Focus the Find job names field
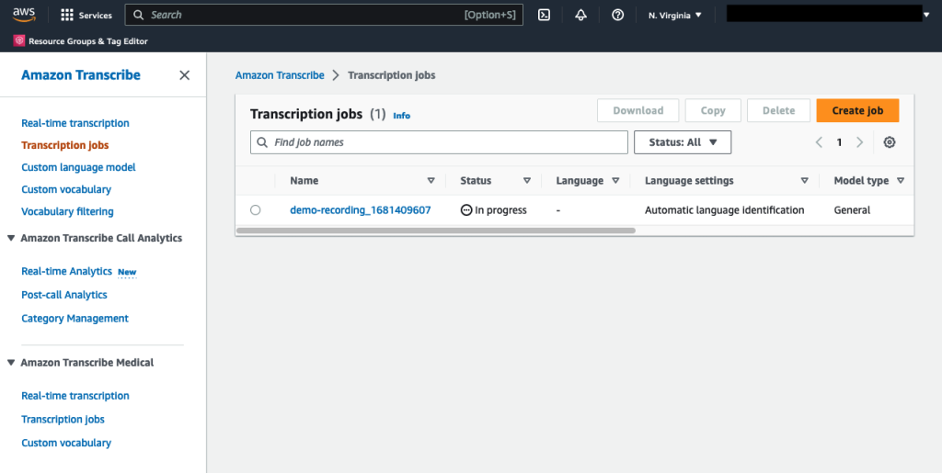Image resolution: width=942 pixels, height=473 pixels. (439, 142)
